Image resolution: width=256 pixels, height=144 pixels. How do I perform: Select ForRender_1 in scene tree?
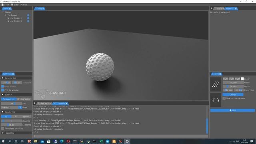(x=16, y=18)
